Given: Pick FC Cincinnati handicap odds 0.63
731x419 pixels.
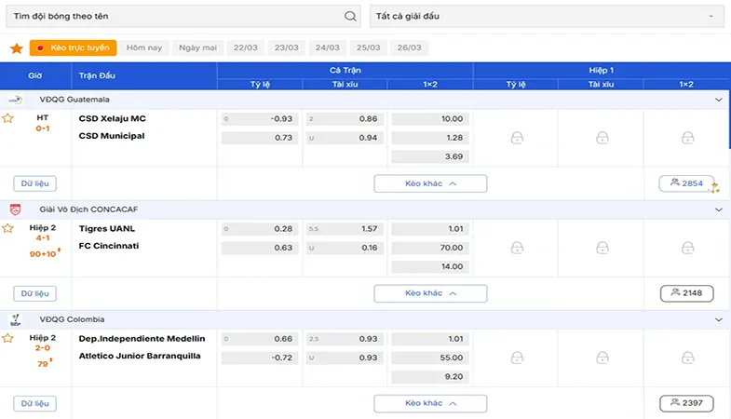Looking at the screenshot, I should [260, 248].
